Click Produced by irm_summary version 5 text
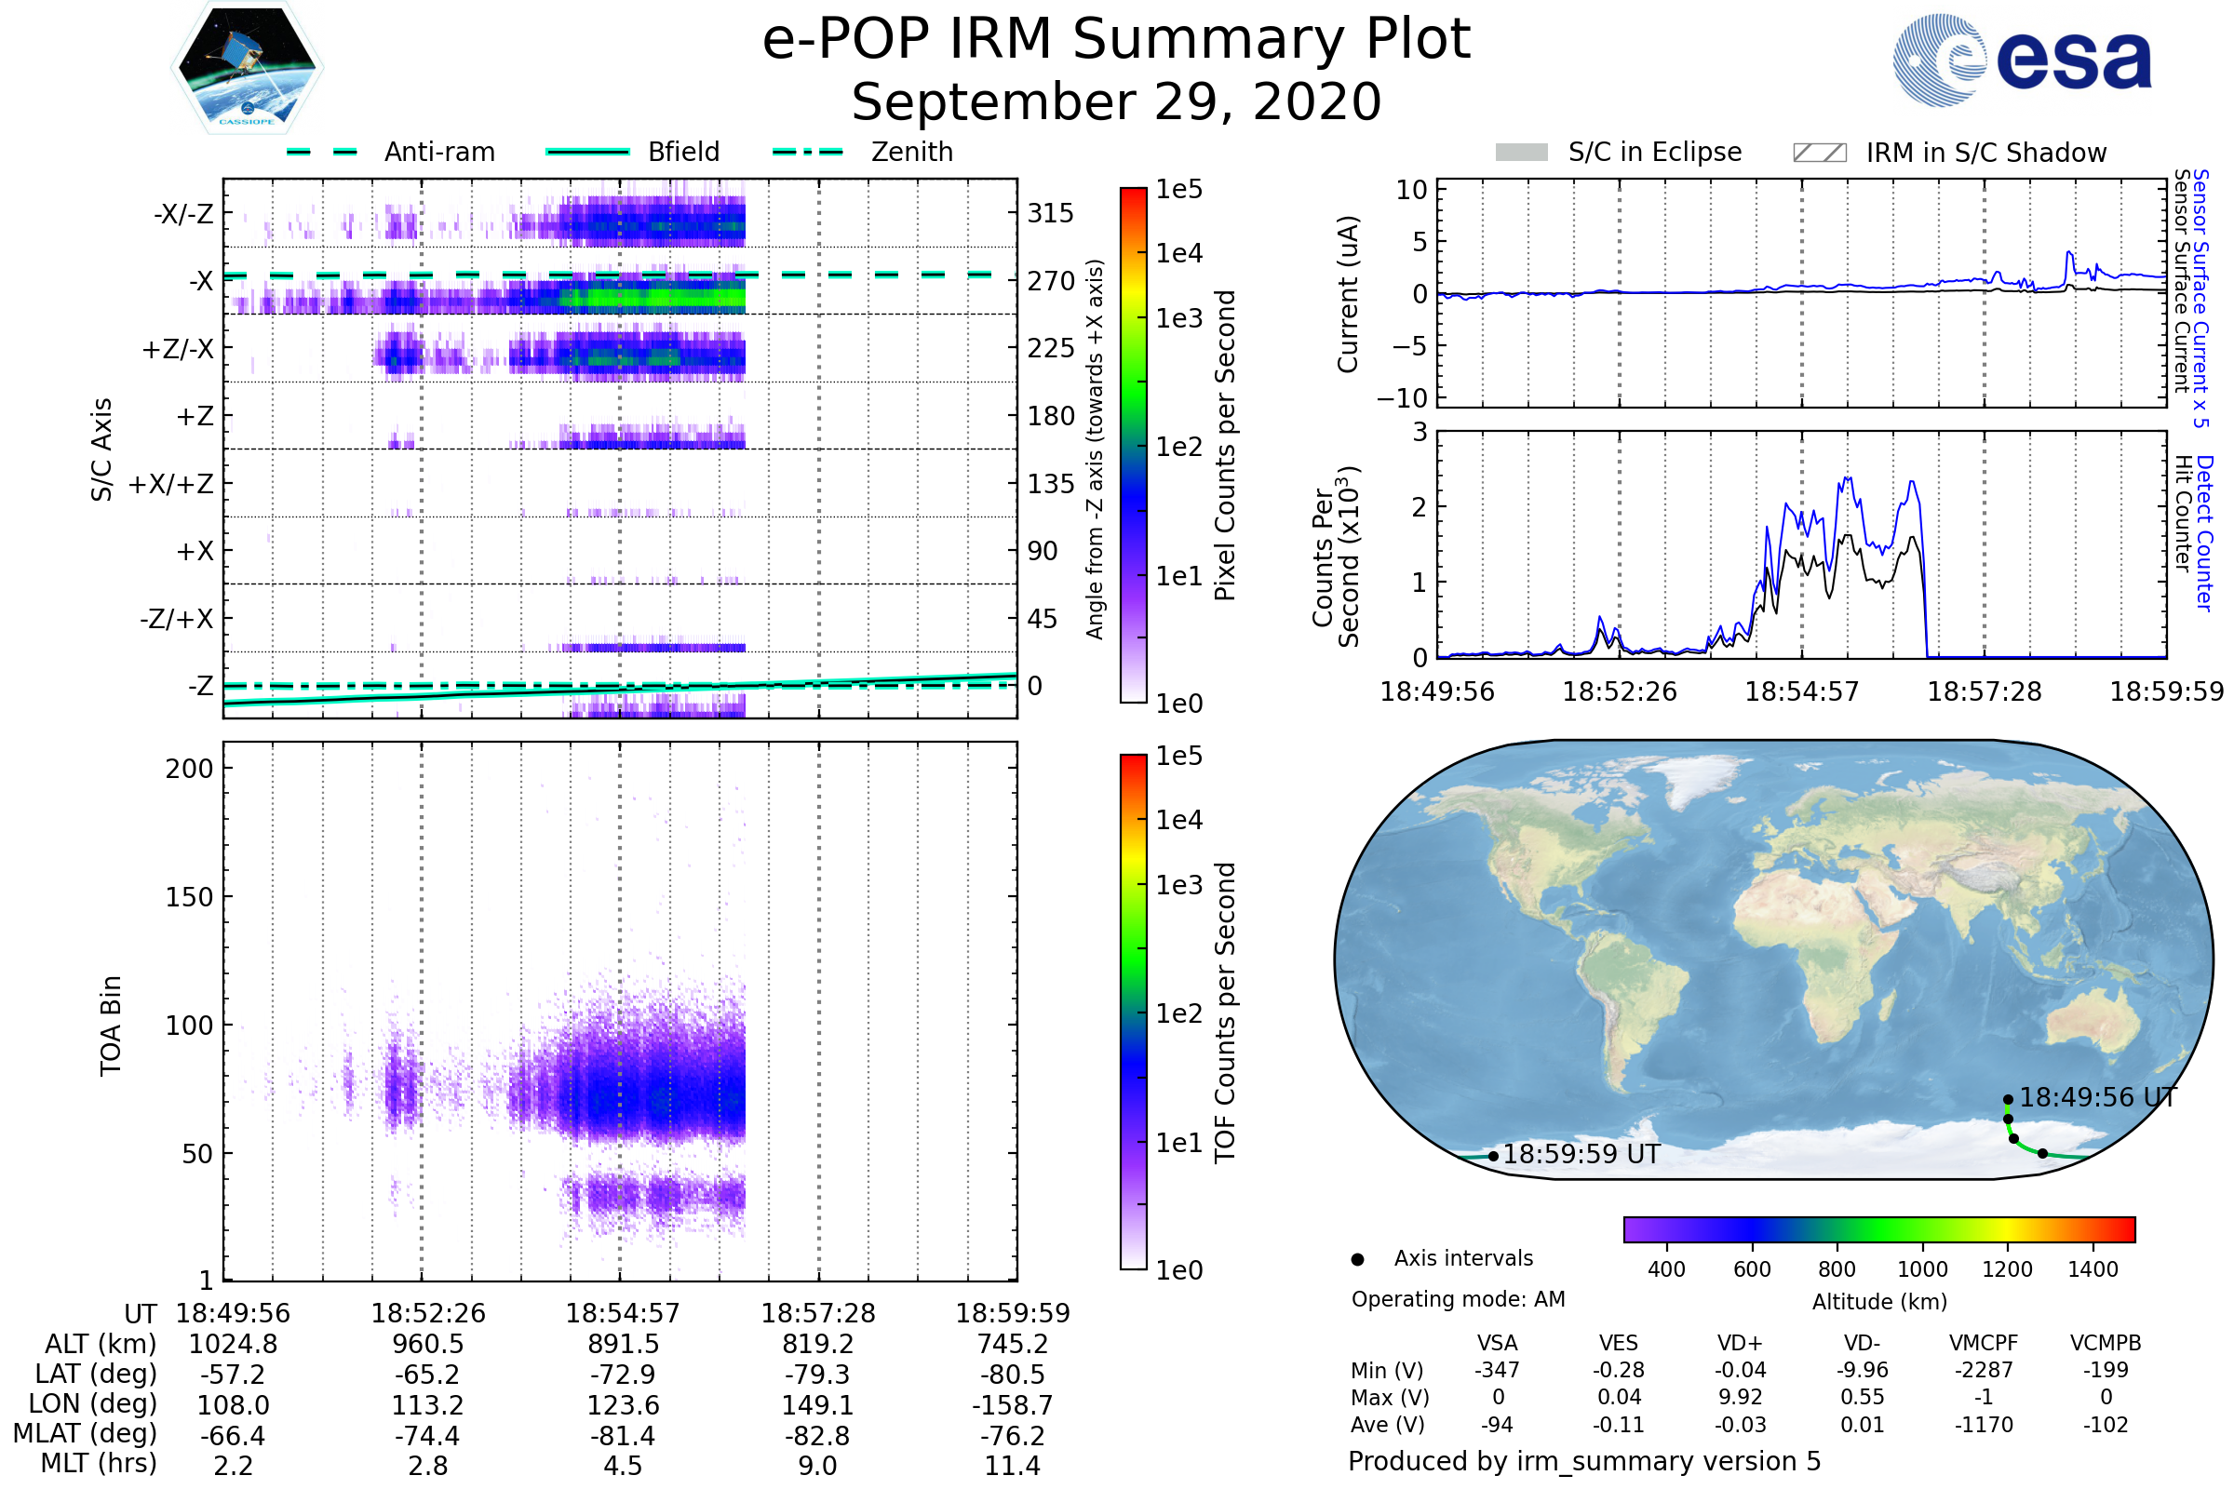Viewport: 2234px width, 1489px height. [x=1584, y=1461]
